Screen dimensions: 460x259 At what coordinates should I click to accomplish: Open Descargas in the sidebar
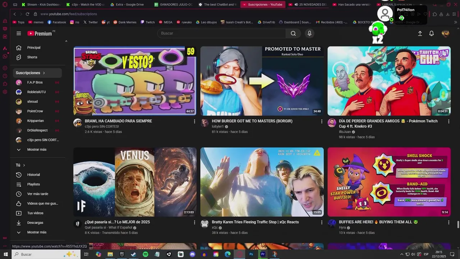[x=36, y=223]
